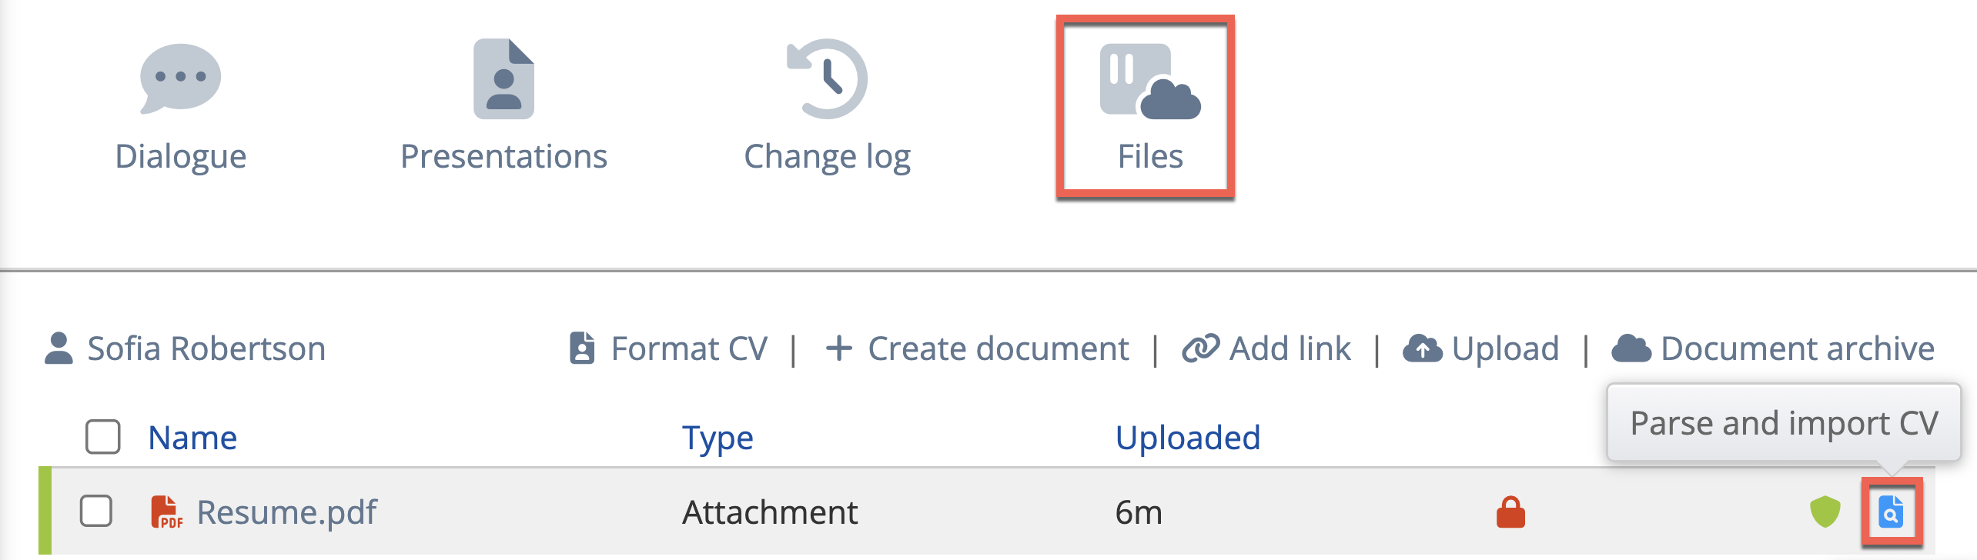Click Create document with the plus icon
This screenshot has width=1977, height=560.
[977, 348]
